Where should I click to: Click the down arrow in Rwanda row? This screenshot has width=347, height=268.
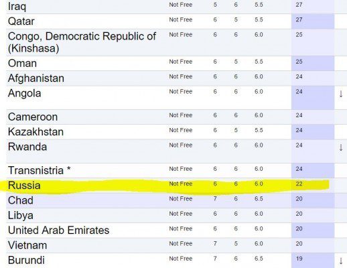[x=341, y=147]
